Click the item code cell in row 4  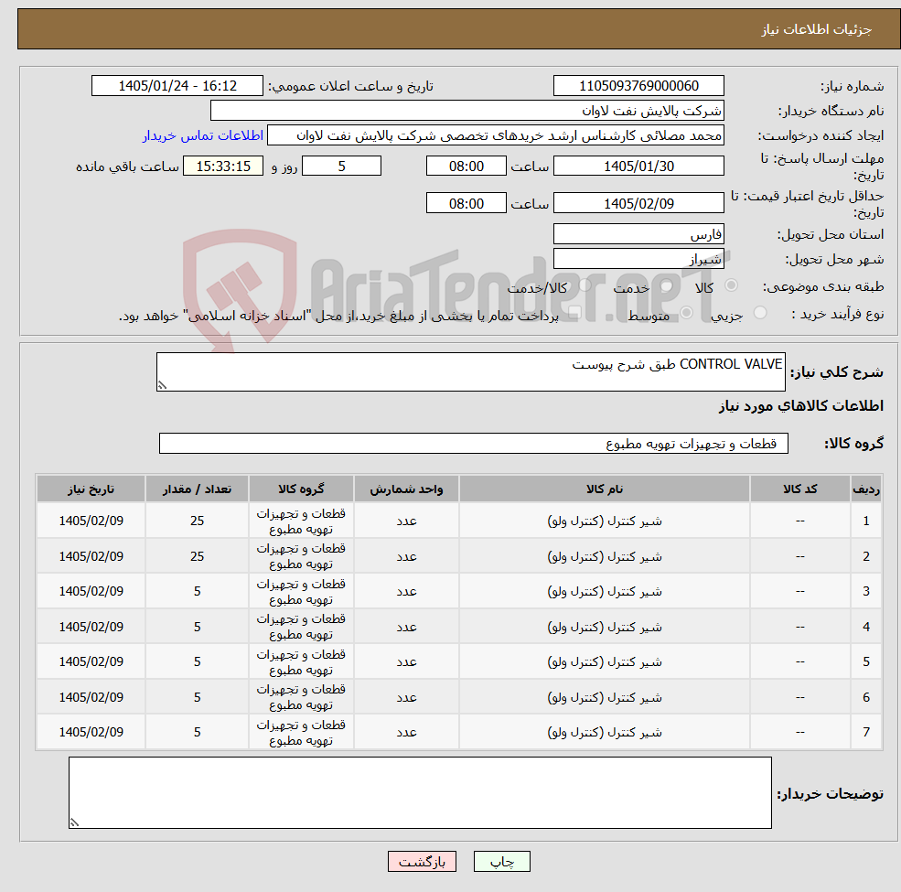coord(799,627)
